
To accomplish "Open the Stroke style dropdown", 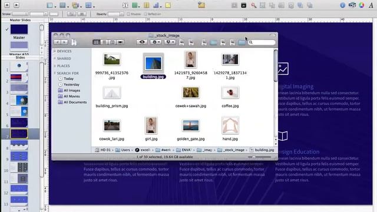I will (20, 14).
